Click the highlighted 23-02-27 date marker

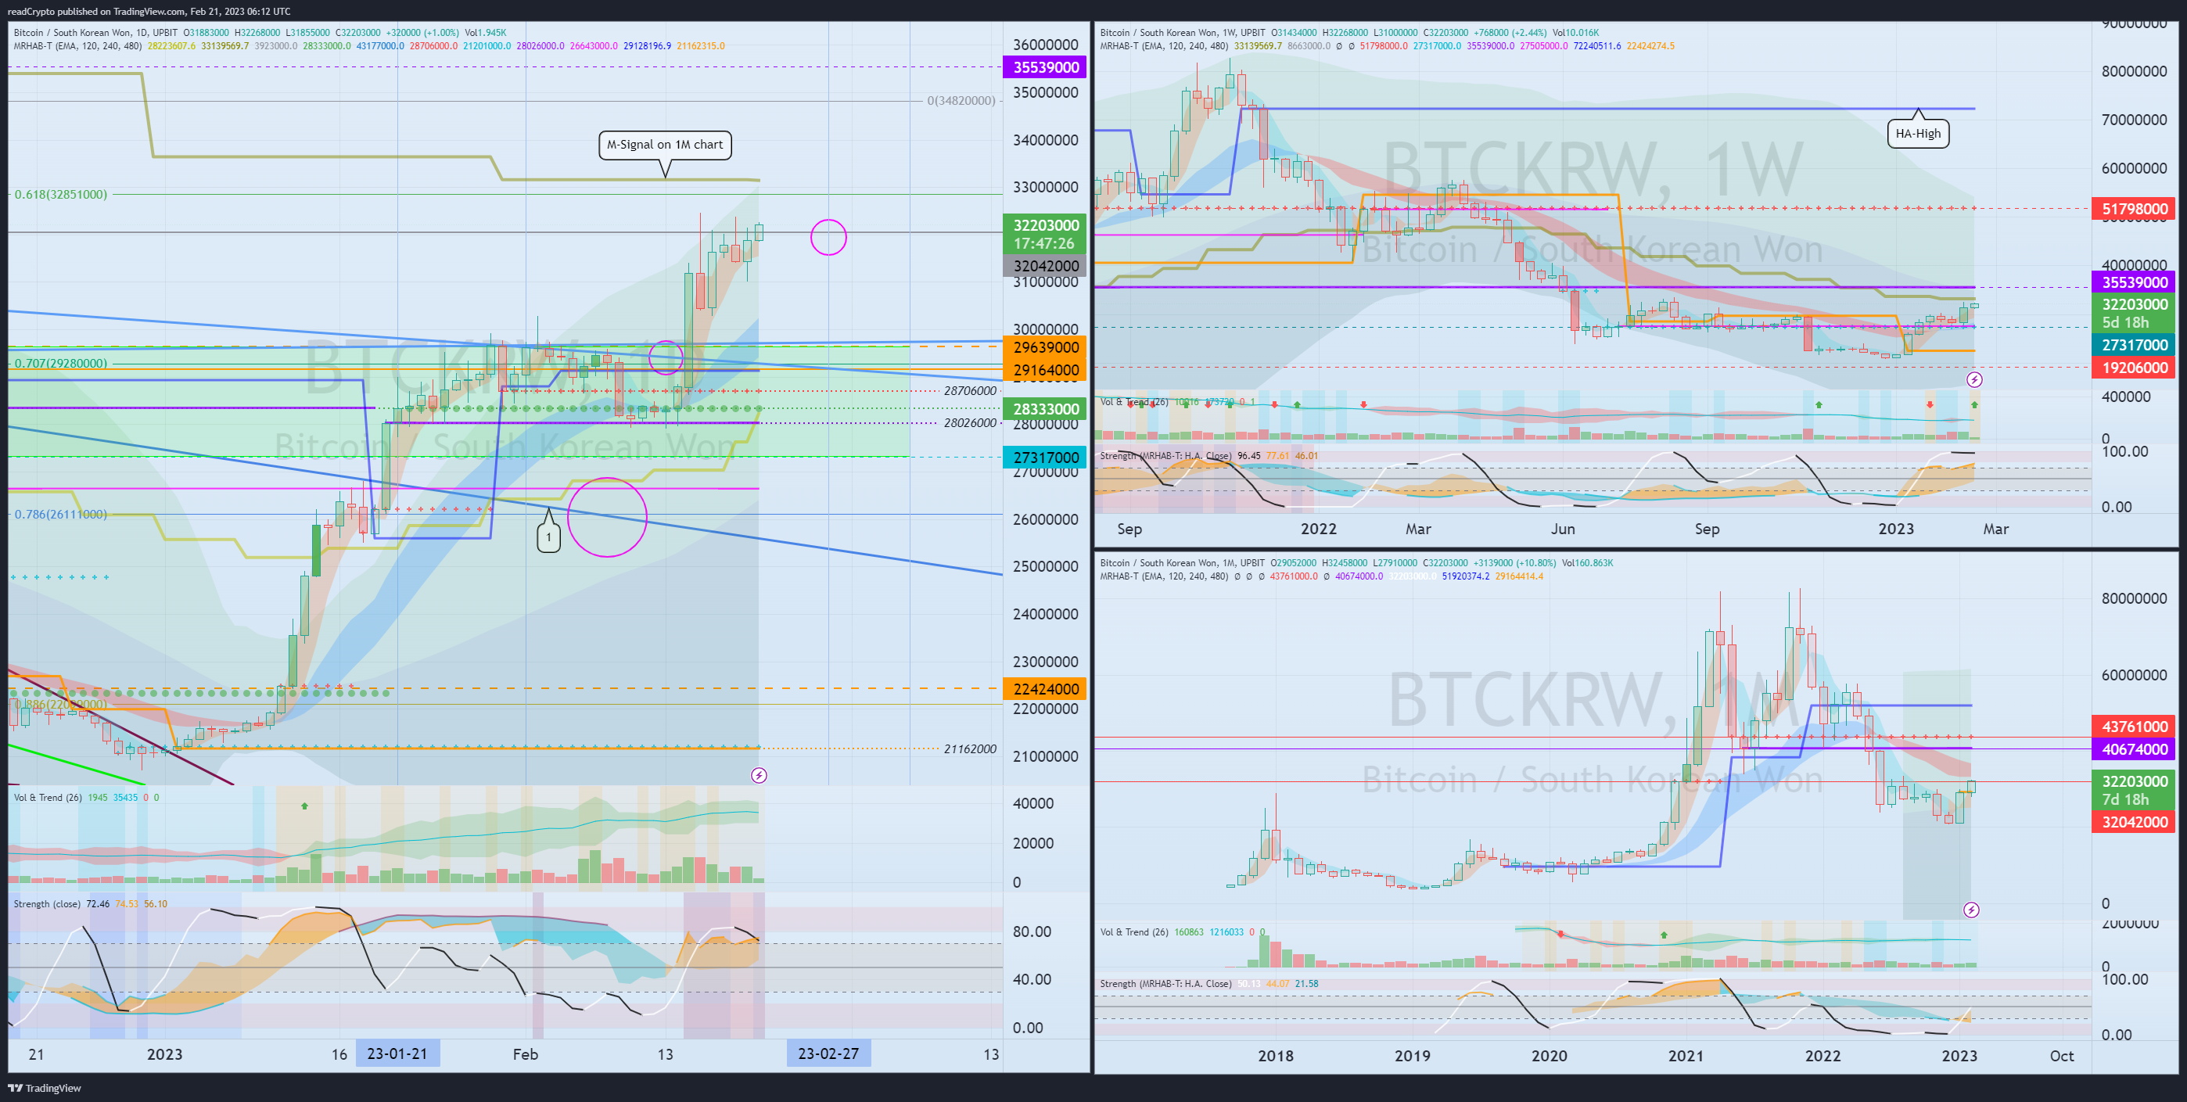[828, 1054]
